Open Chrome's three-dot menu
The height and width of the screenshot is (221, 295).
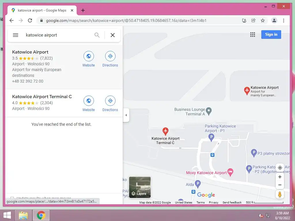pyautogui.click(x=283, y=20)
